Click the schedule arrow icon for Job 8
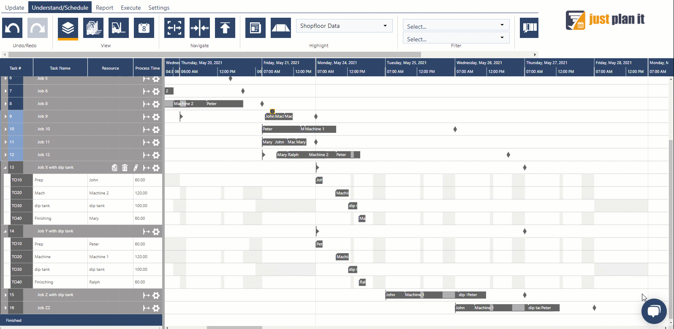Screen dimensions: 674x329 click(x=147, y=104)
